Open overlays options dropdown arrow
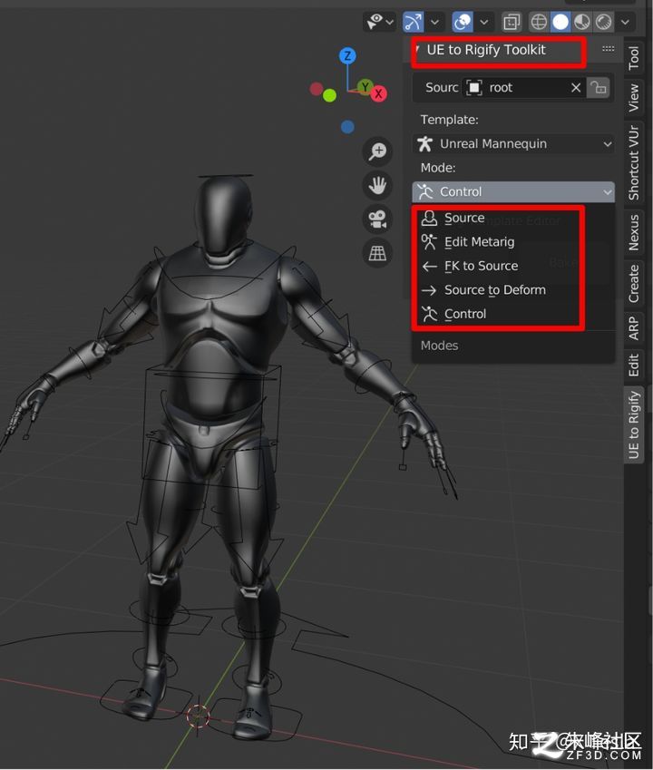This screenshot has height=770, width=653. (x=484, y=22)
